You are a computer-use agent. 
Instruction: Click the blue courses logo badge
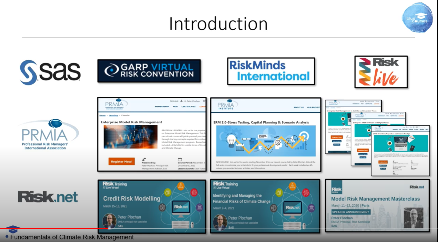coord(417,18)
